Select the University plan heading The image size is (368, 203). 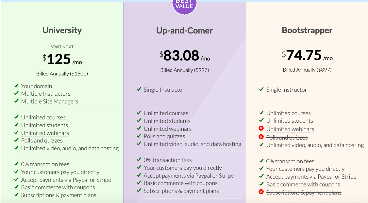(x=62, y=30)
